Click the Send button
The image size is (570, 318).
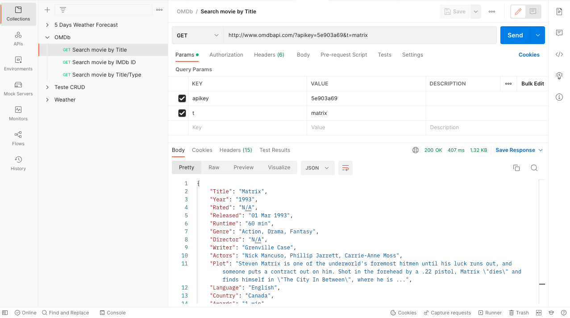point(515,35)
